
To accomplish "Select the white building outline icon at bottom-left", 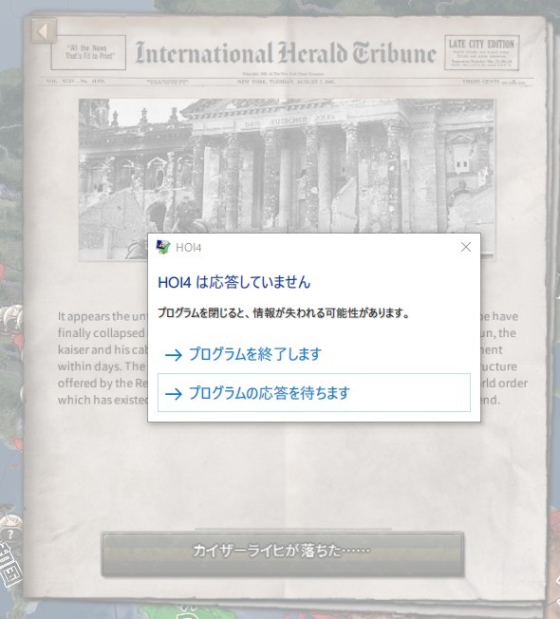I will click(9, 565).
